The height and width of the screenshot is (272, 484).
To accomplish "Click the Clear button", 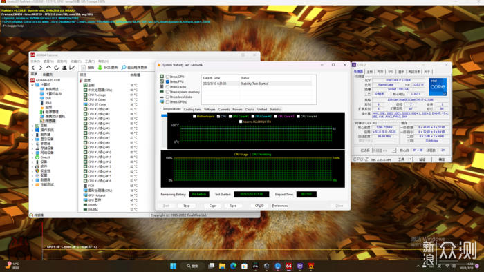I will [213, 206].
